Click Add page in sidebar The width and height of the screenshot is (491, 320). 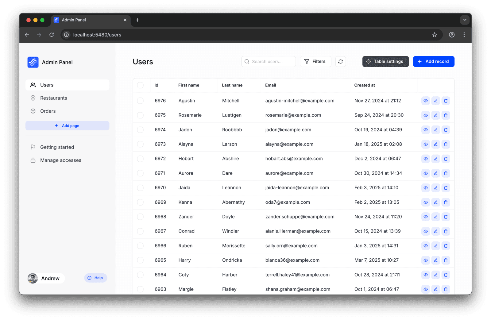(67, 126)
